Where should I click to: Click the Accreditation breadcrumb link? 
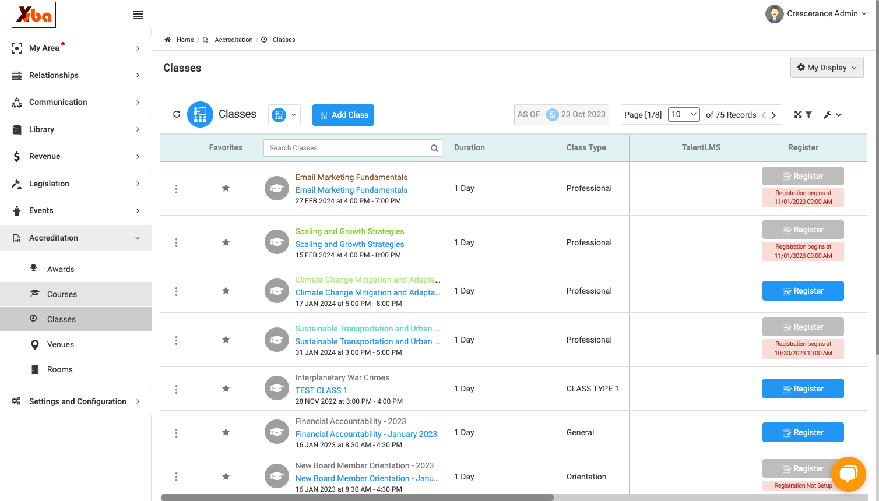tap(234, 40)
